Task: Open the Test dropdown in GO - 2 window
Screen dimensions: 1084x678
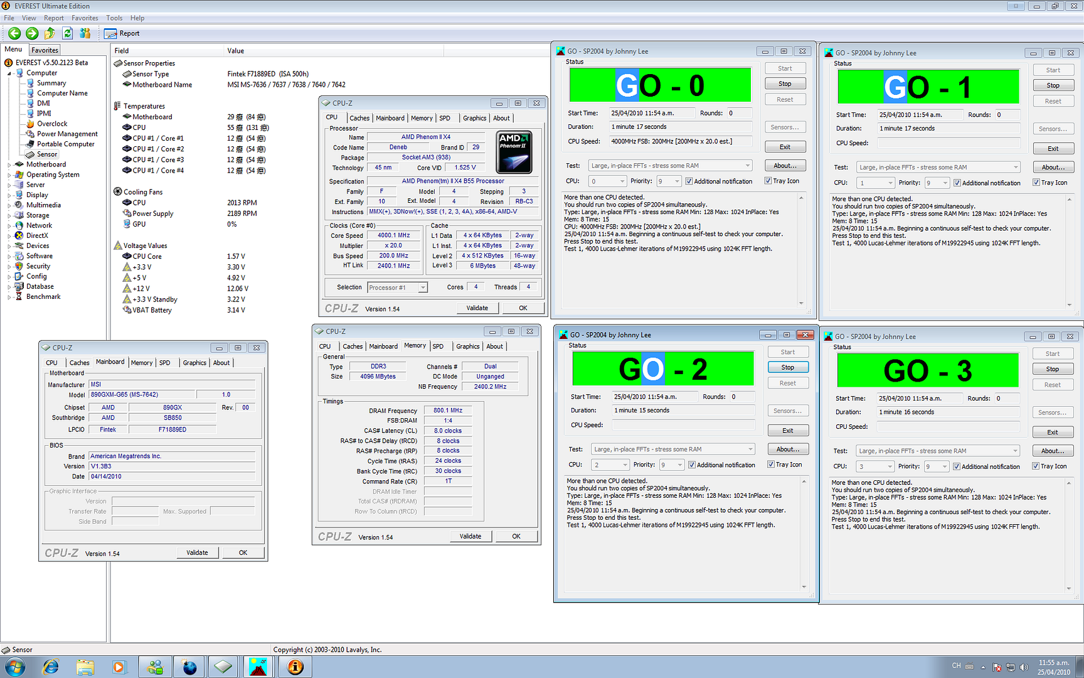Action: pyautogui.click(x=673, y=449)
